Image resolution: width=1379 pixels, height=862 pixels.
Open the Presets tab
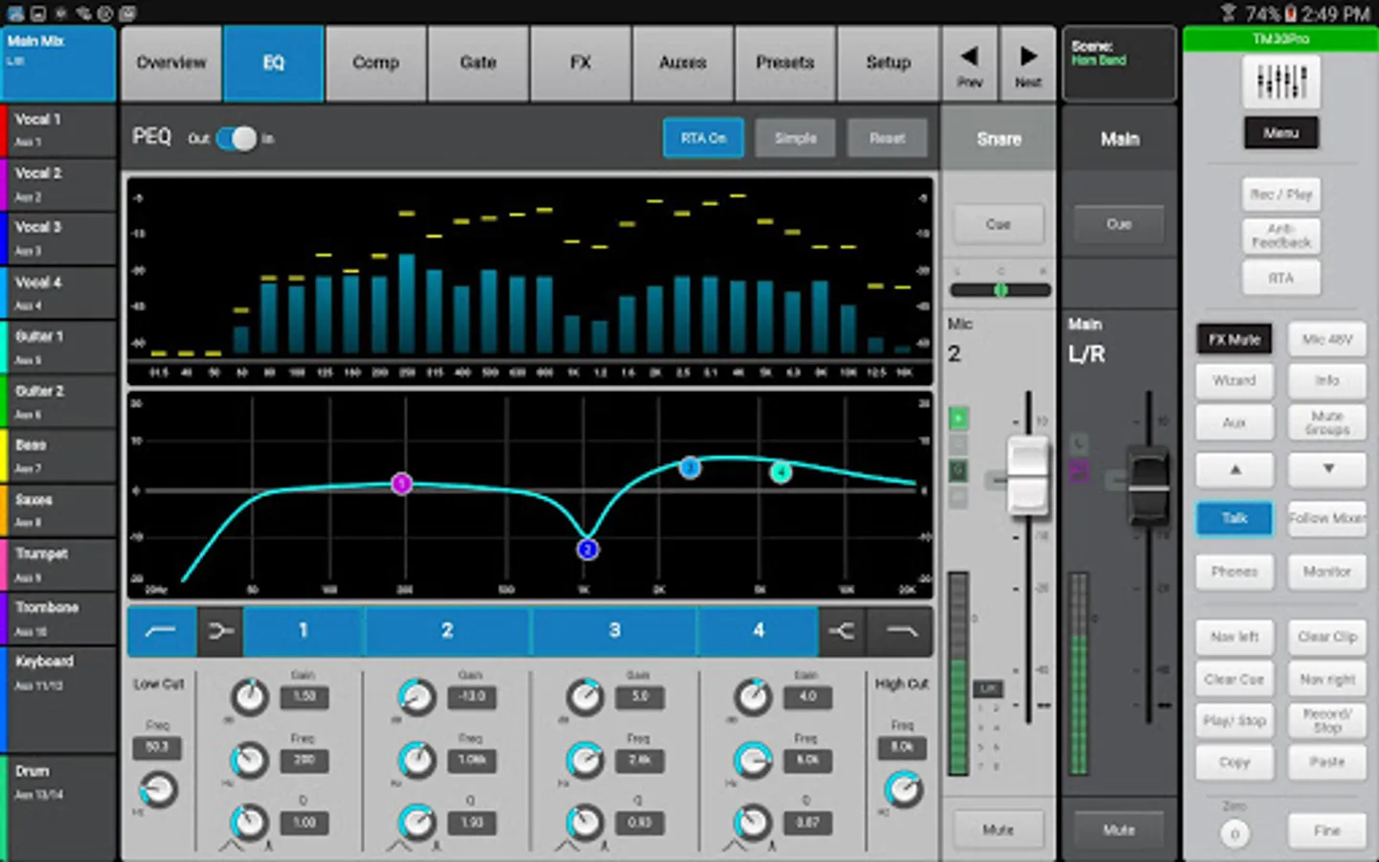coord(784,63)
